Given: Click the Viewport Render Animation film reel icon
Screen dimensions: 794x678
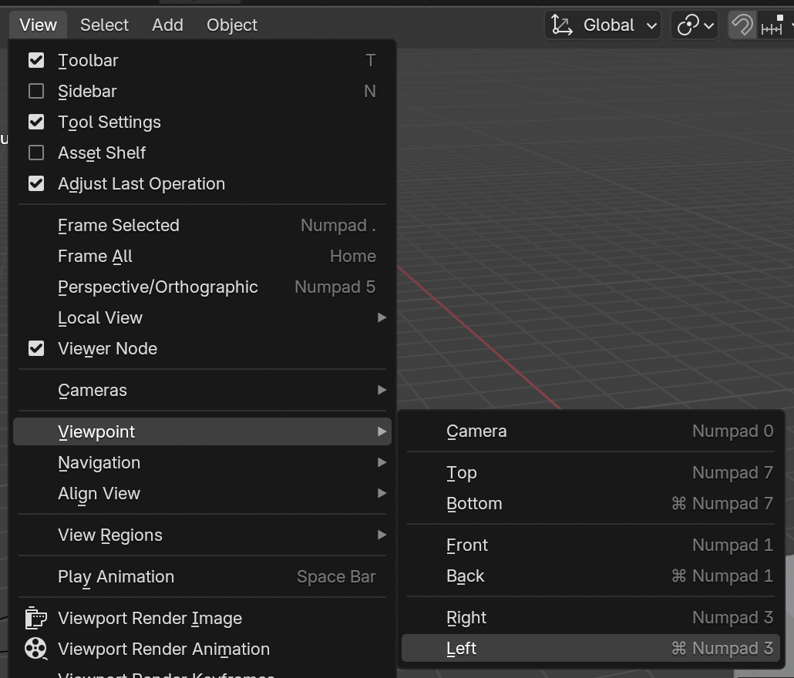Looking at the screenshot, I should pos(35,649).
